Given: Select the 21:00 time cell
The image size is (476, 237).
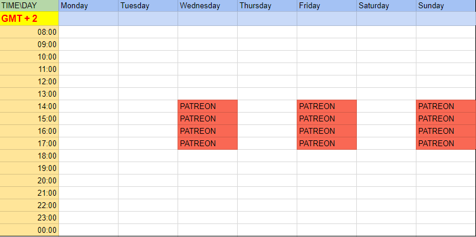Looking at the screenshot, I should (29, 193).
